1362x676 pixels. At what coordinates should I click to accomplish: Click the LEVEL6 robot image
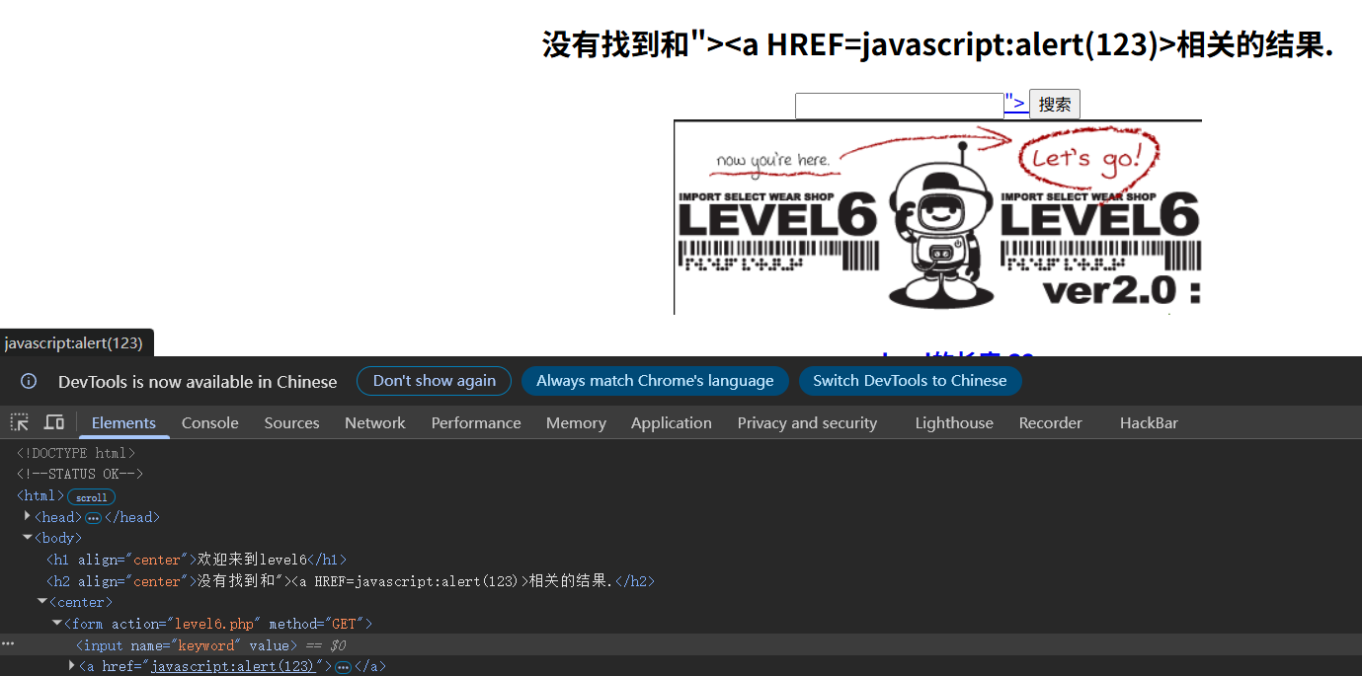937,217
